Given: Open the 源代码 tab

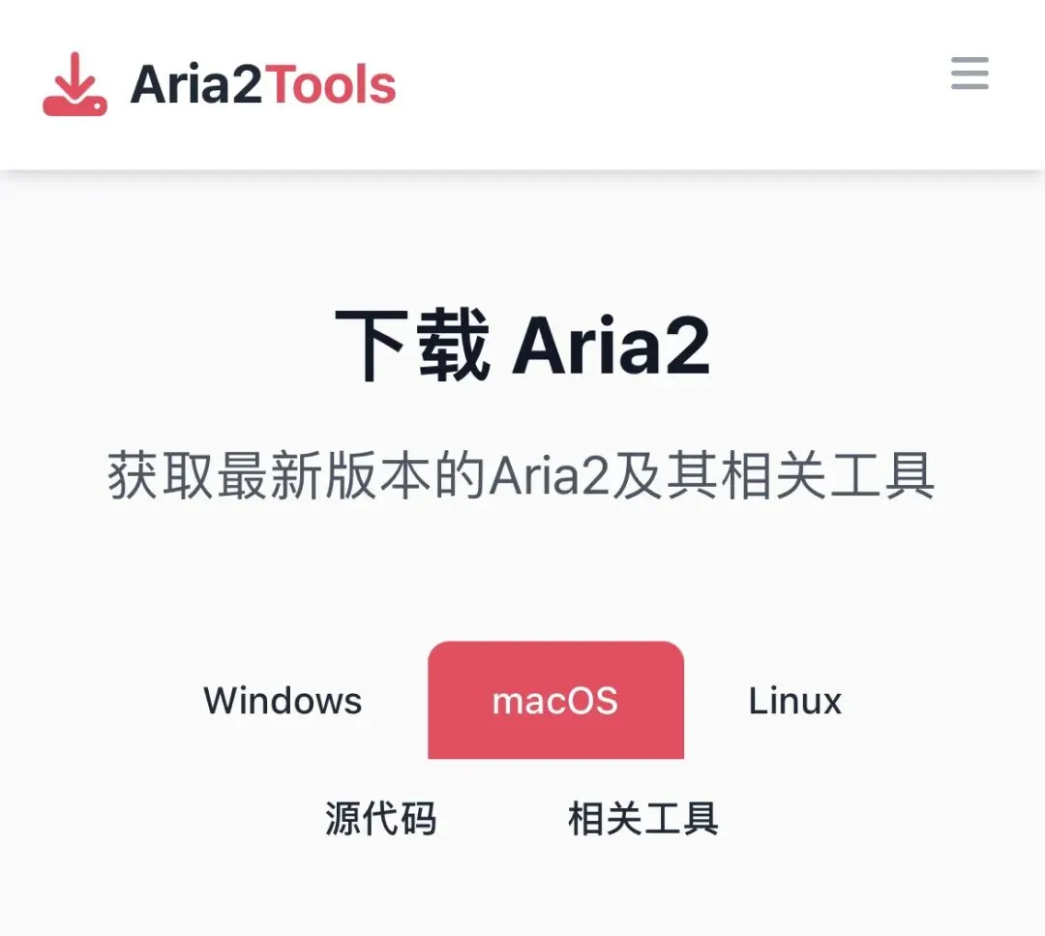Looking at the screenshot, I should tap(380, 819).
